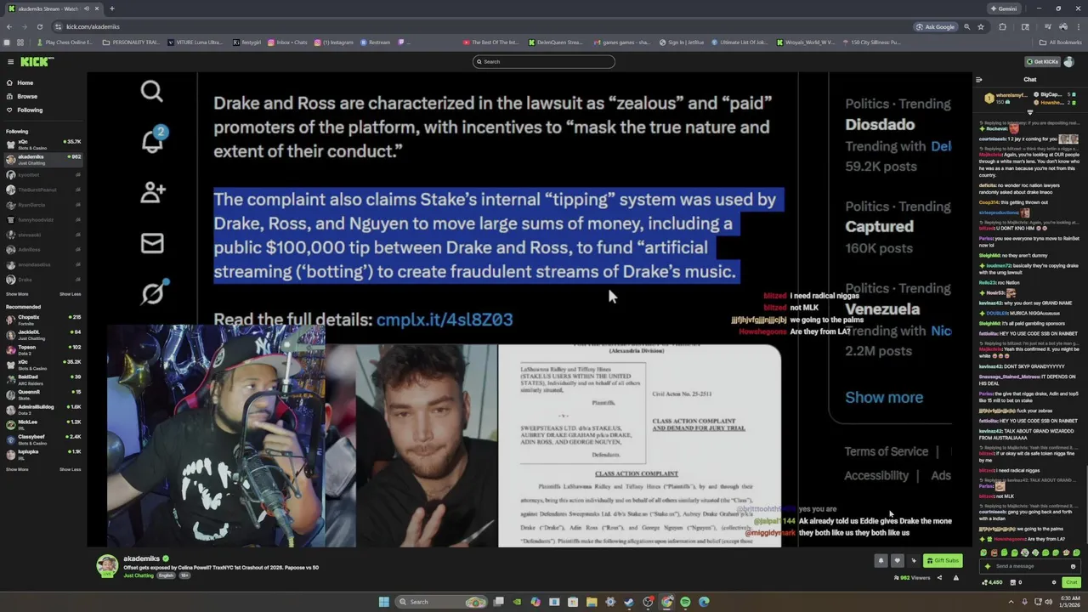The image size is (1088, 612).
Task: Open the Diosdado trending topic
Action: pyautogui.click(x=880, y=124)
